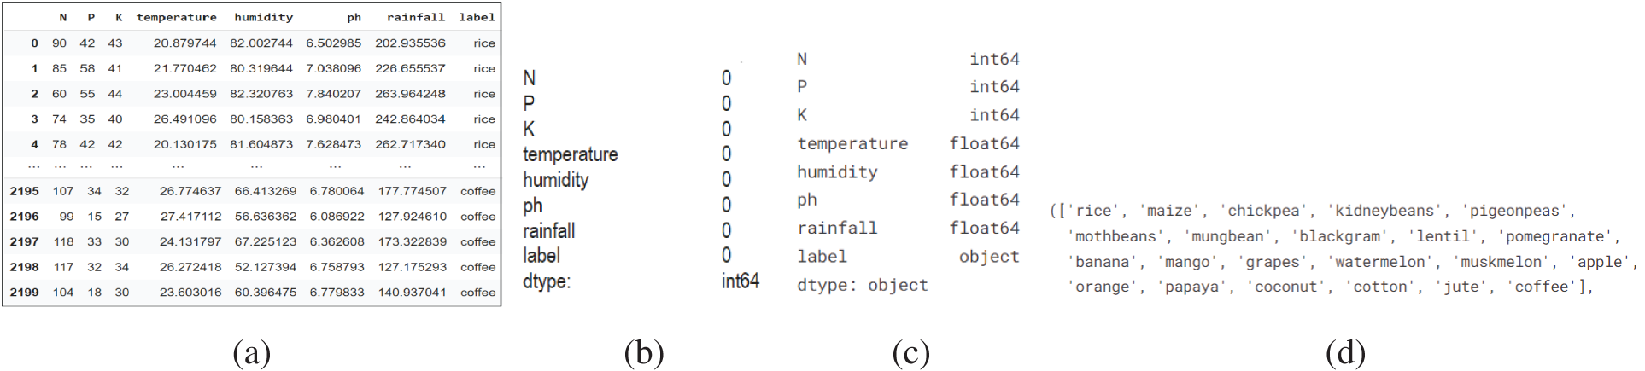Screen dimensions: 1645x371
Task: Click the temperature column header in the data table
Action: tap(176, 17)
